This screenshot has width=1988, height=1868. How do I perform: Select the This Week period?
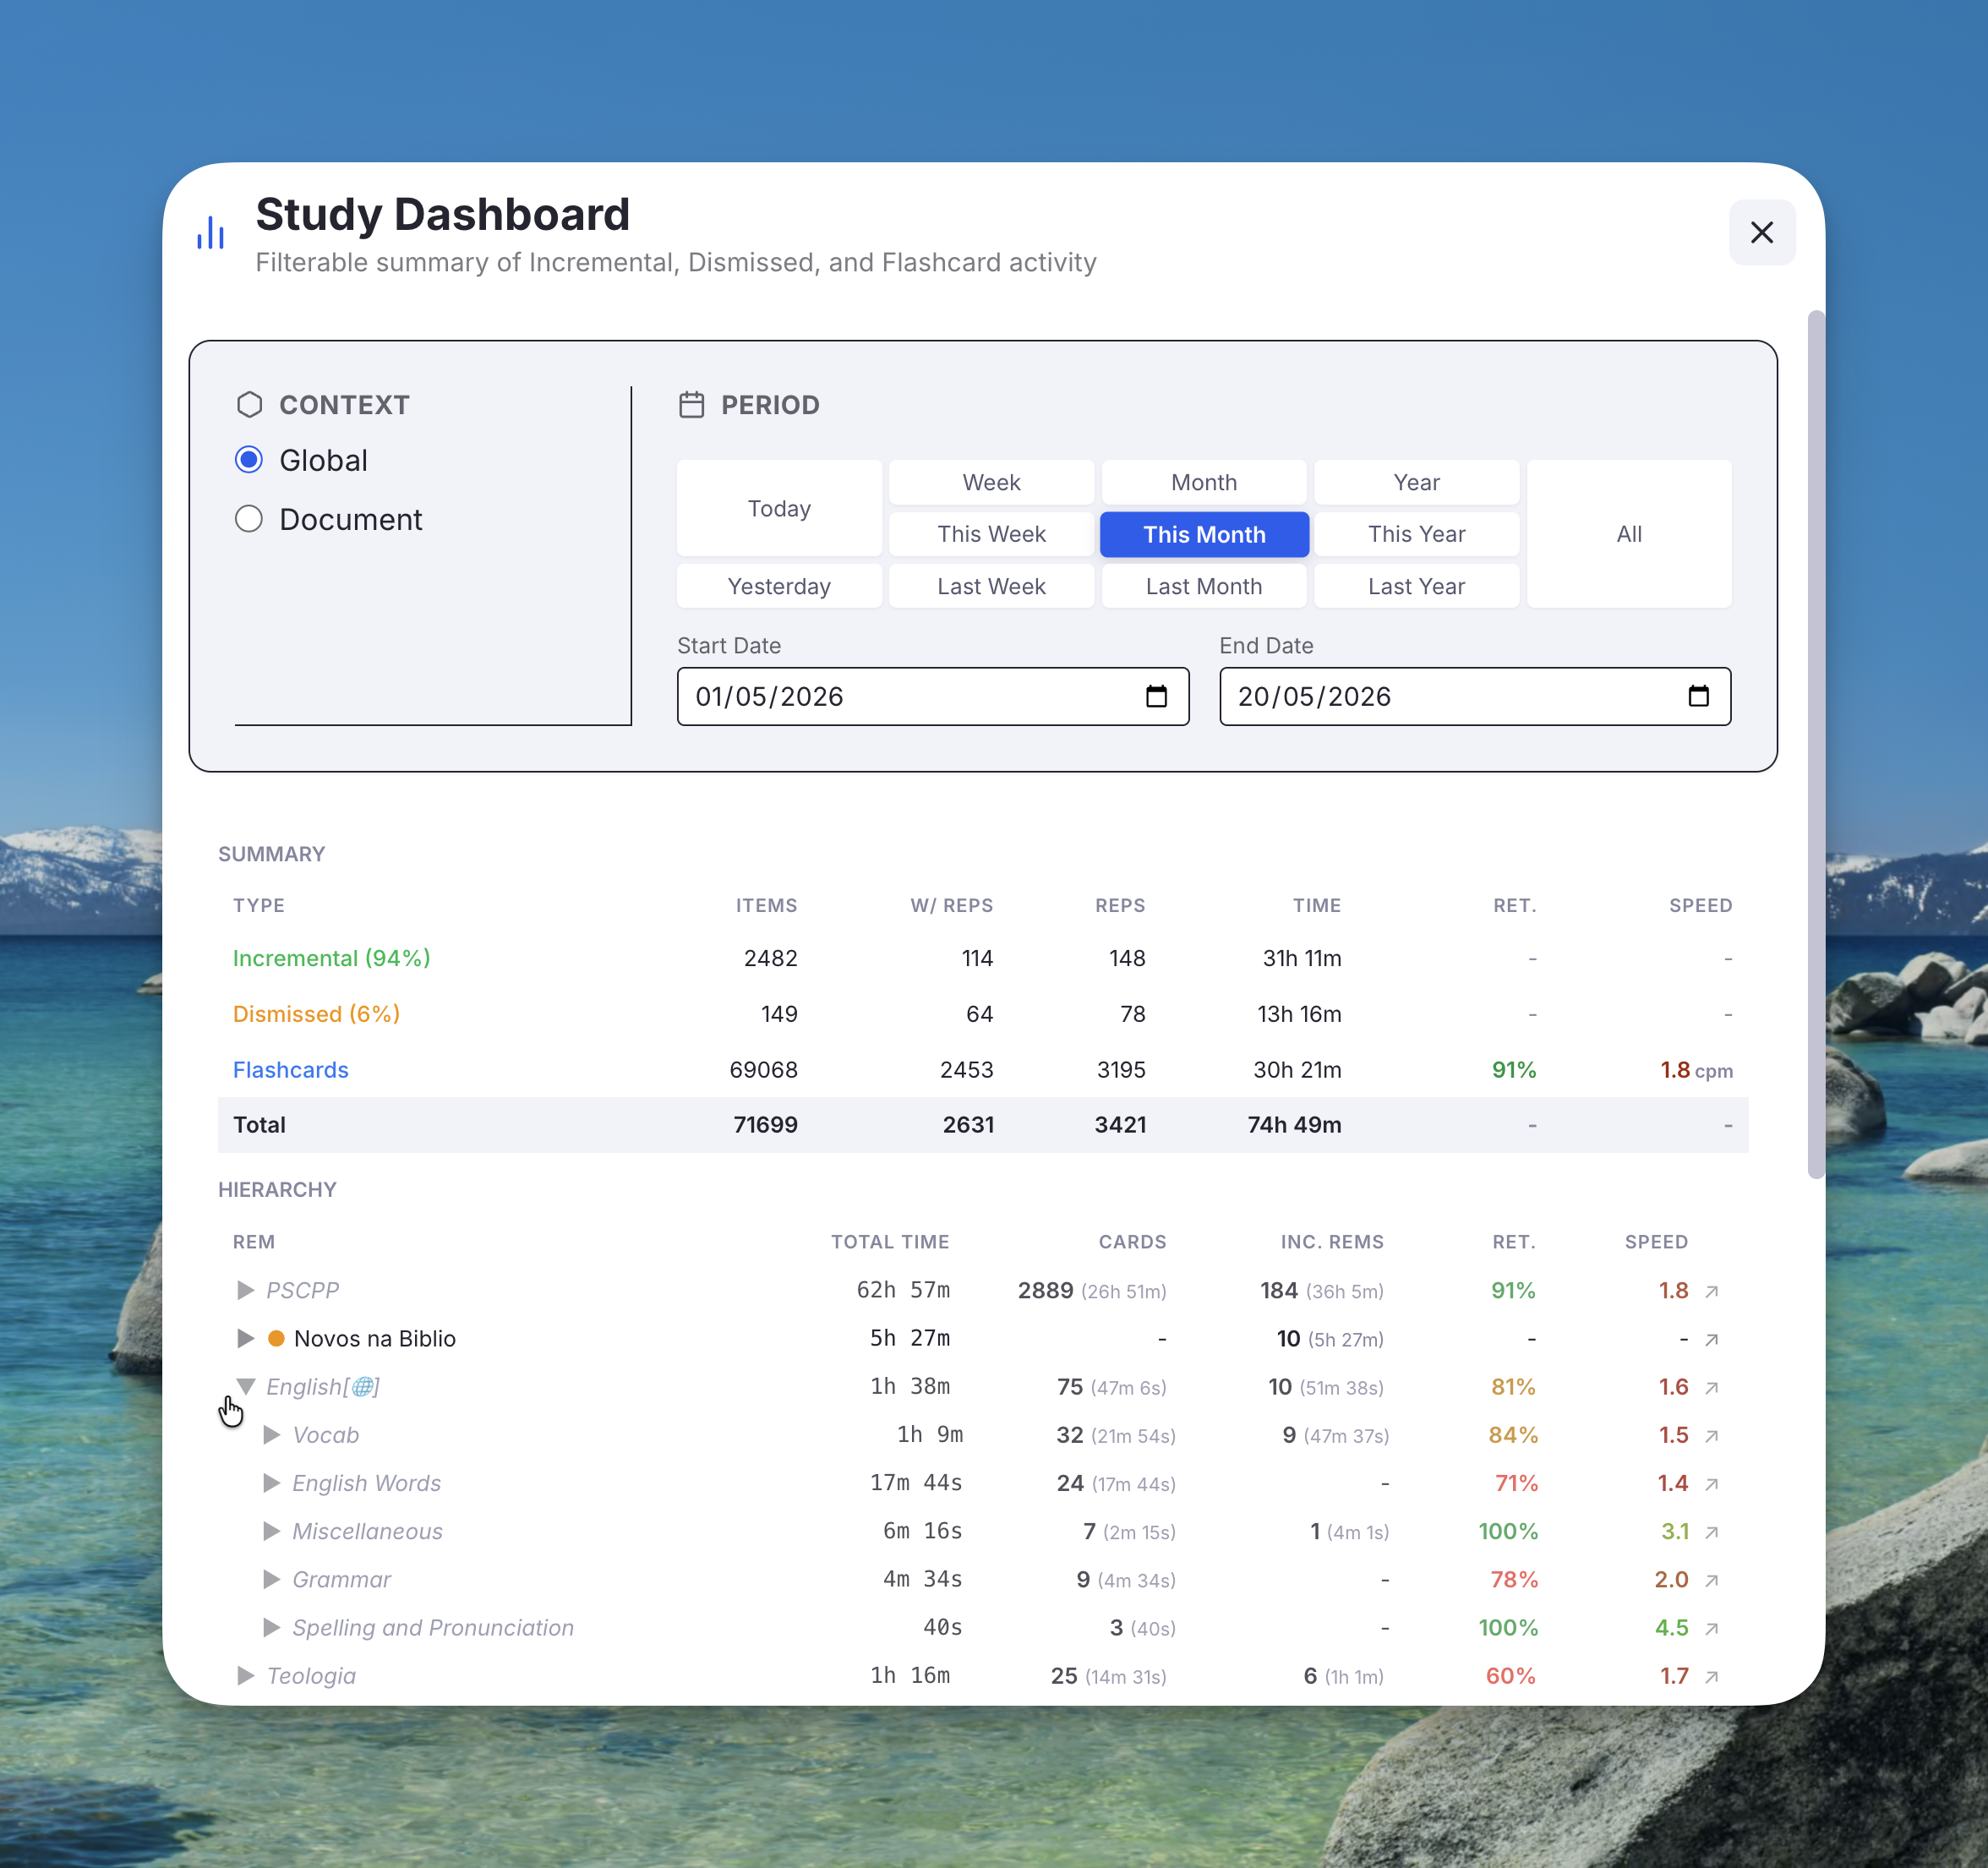pyautogui.click(x=991, y=534)
